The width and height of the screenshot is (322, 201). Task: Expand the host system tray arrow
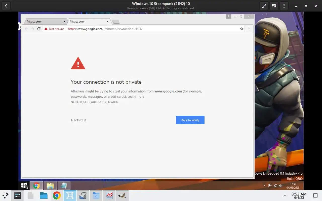285,195
